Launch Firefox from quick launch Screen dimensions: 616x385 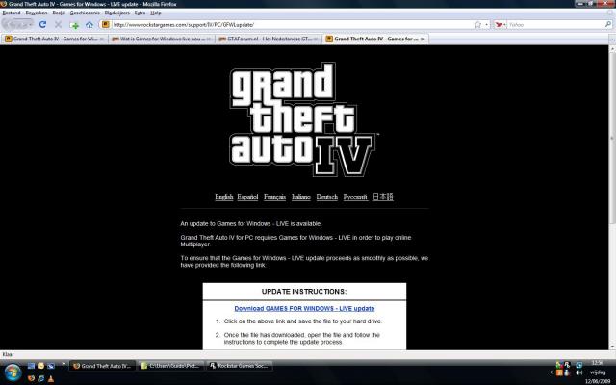coord(31,378)
